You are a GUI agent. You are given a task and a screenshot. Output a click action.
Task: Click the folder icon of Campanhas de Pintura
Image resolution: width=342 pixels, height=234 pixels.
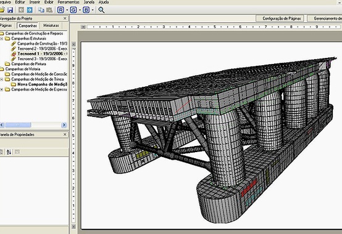(x=7, y=63)
